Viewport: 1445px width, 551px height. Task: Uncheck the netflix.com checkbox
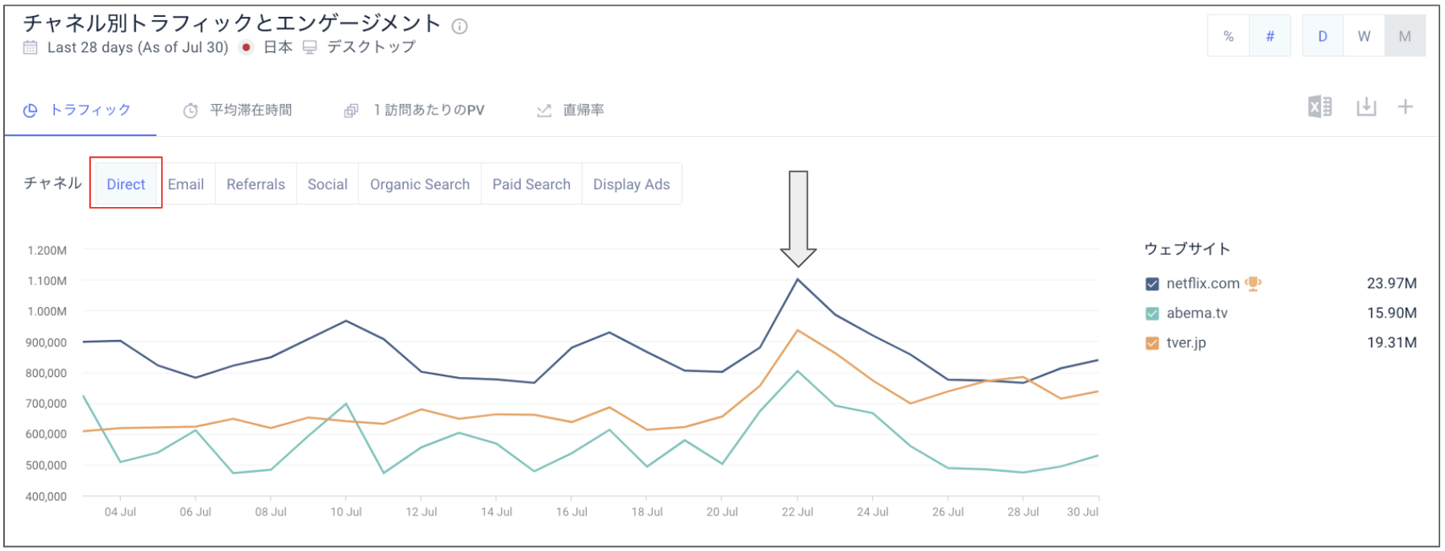[1152, 284]
